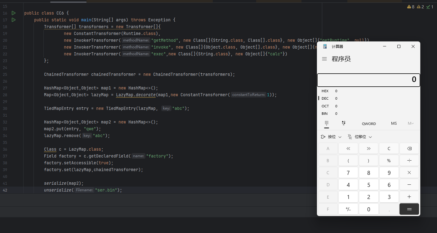Click the minus − key
The height and width of the screenshot is (233, 437).
[409, 185]
